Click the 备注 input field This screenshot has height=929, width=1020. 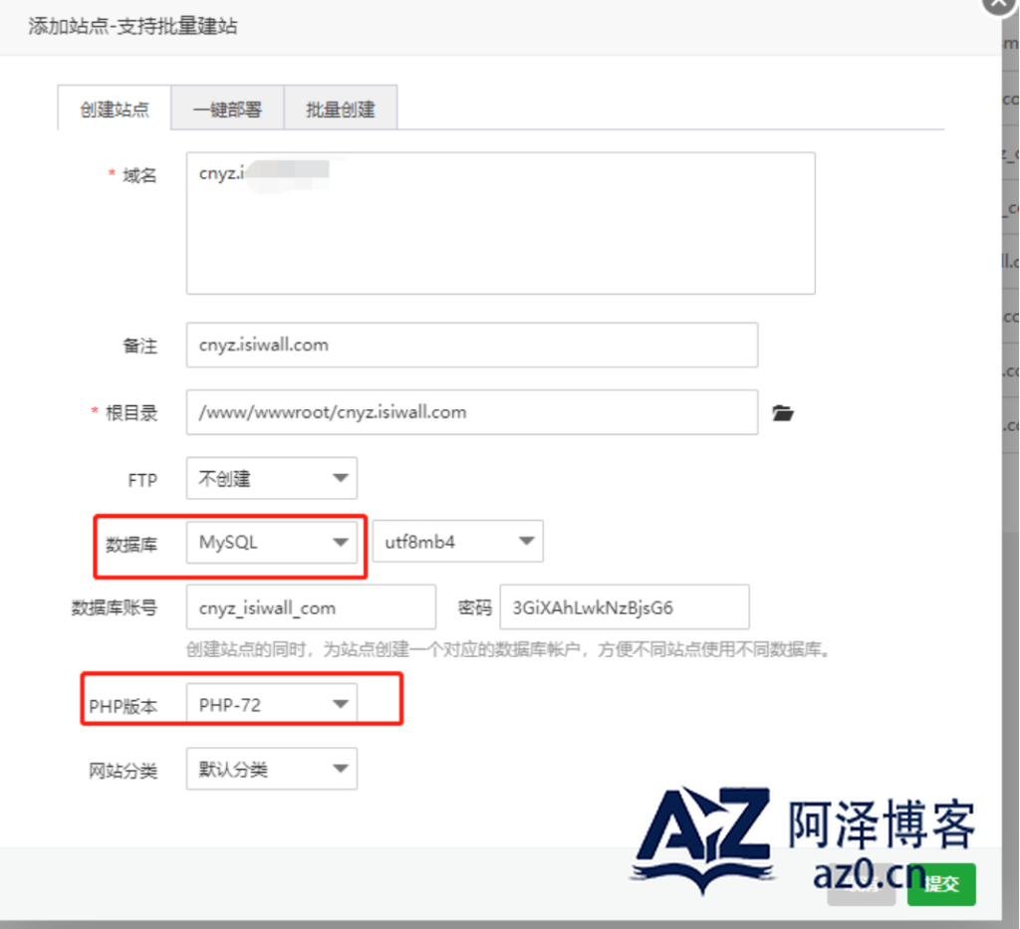tap(471, 345)
